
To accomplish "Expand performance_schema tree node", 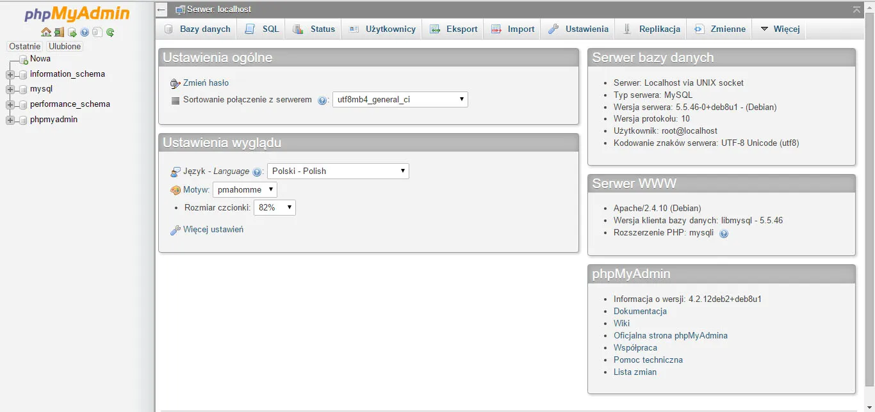I will 10,105.
